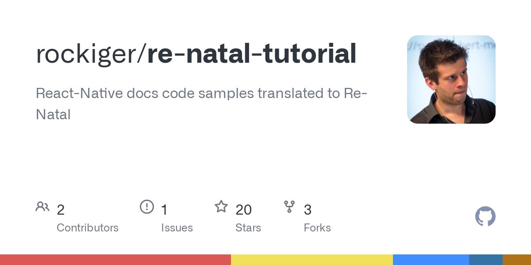The height and width of the screenshot is (265, 531).
Task: Click the rockiger owner name
Action: coord(87,54)
